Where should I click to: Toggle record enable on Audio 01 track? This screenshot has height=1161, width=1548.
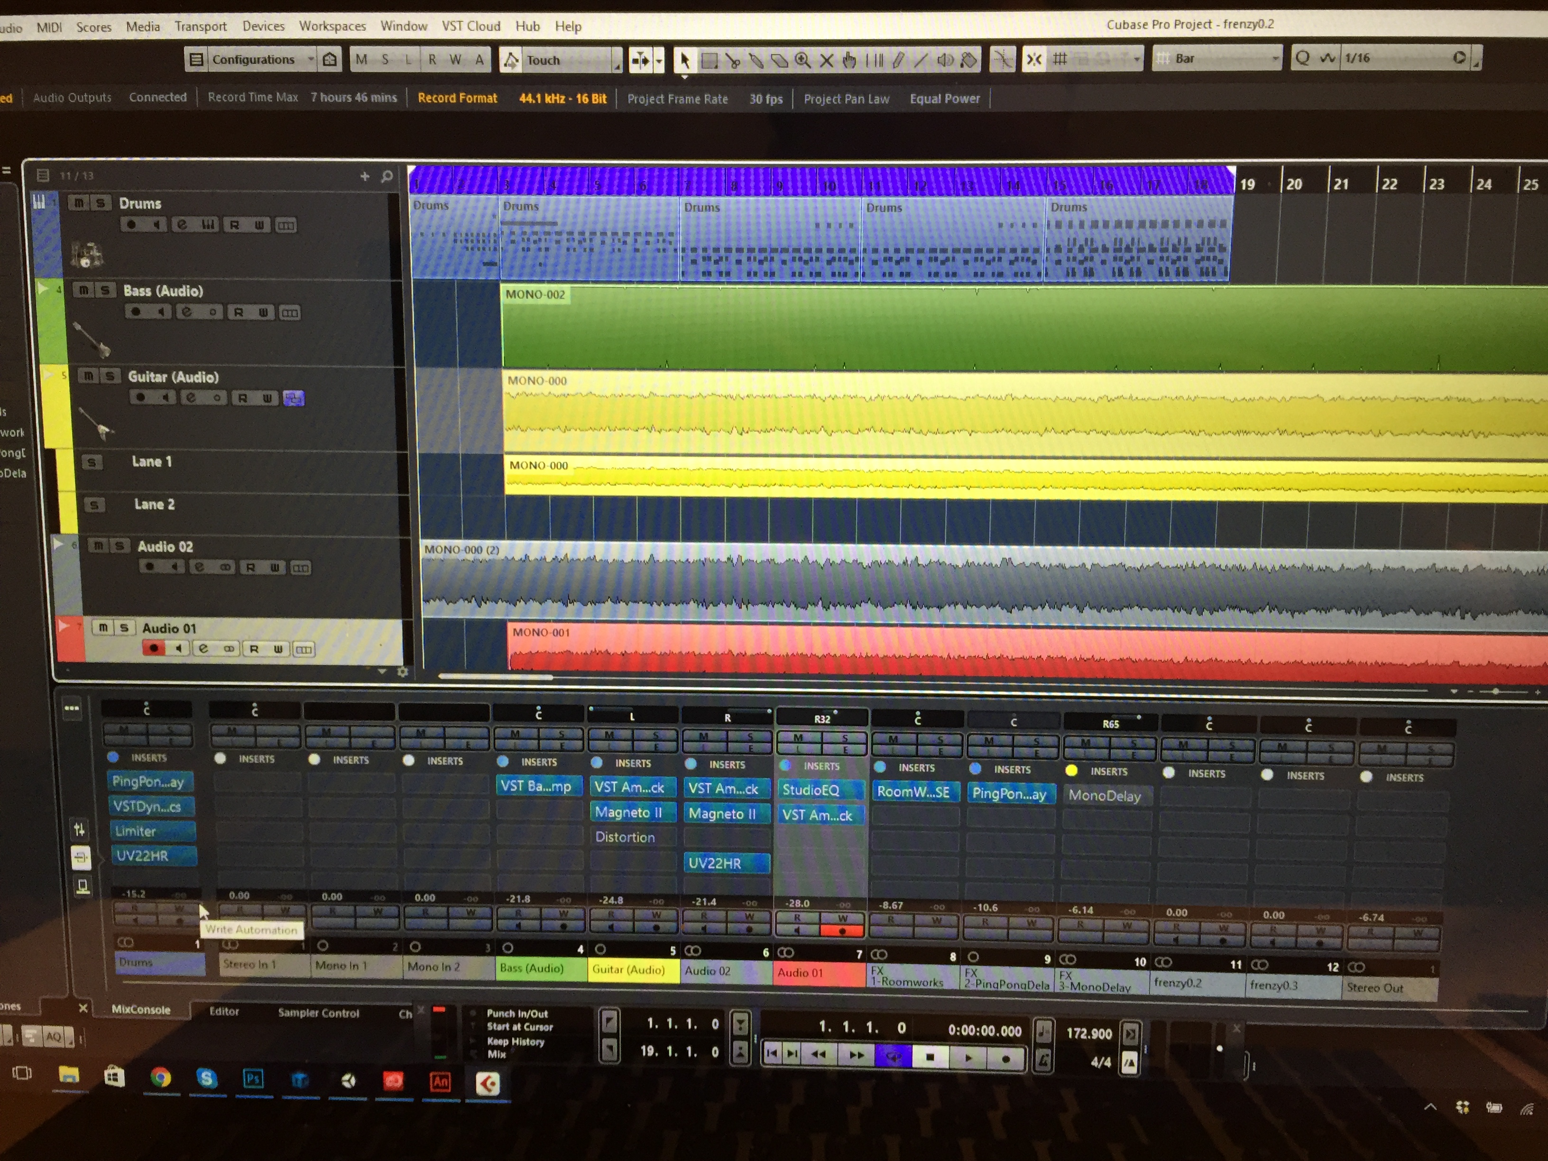153,648
